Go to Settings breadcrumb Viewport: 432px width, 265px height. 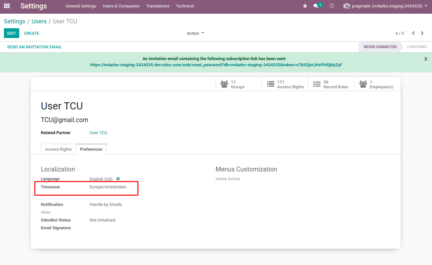click(x=15, y=21)
